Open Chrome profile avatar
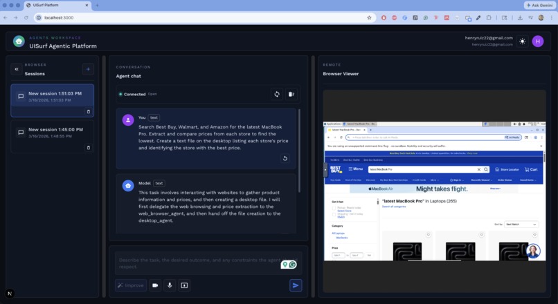This screenshot has width=558, height=304. [x=541, y=17]
